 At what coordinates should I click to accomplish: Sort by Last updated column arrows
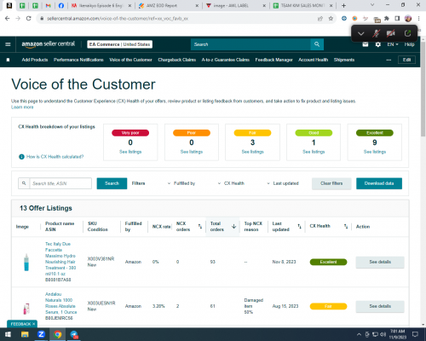tap(299, 227)
